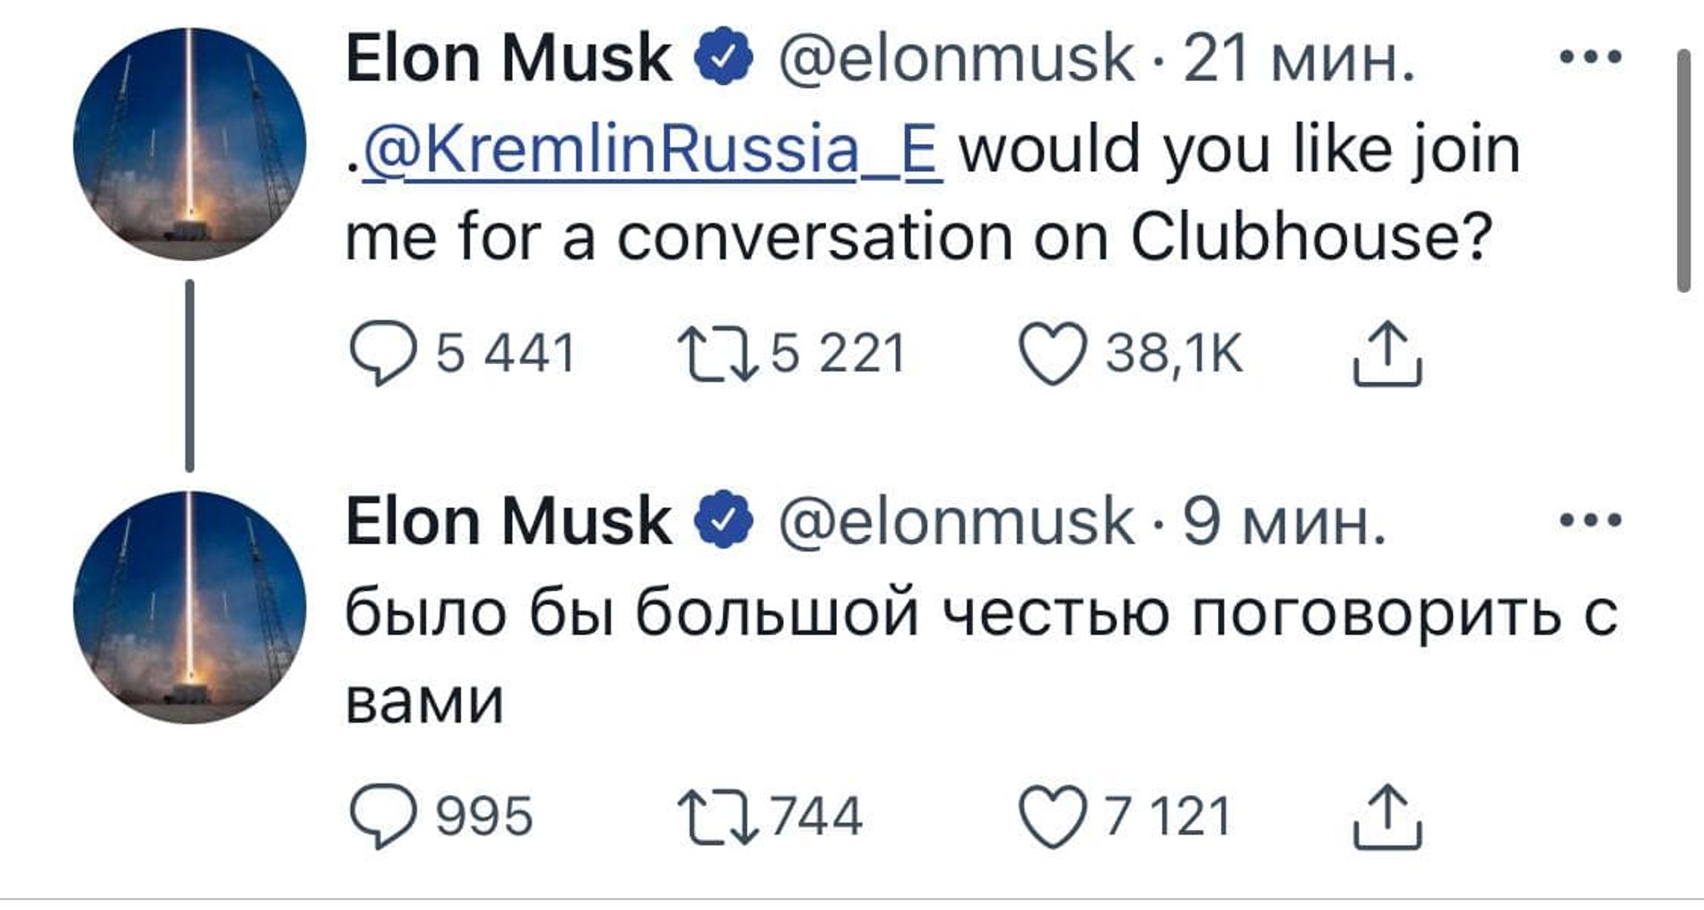Image resolution: width=1704 pixels, height=910 pixels.
Task: Click the second tweet's rocket profile picture
Action: tap(189, 607)
